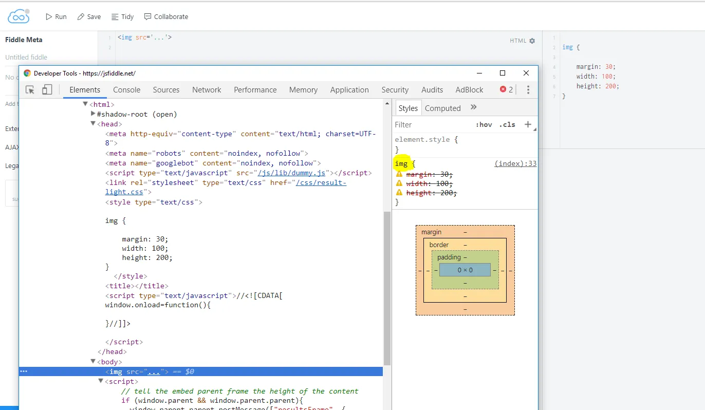
Task: Minimize the Developer Tools window
Action: pos(479,73)
